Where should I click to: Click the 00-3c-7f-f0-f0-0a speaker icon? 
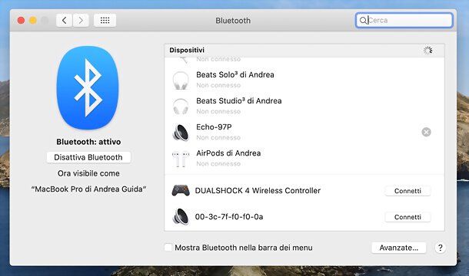[181, 217]
